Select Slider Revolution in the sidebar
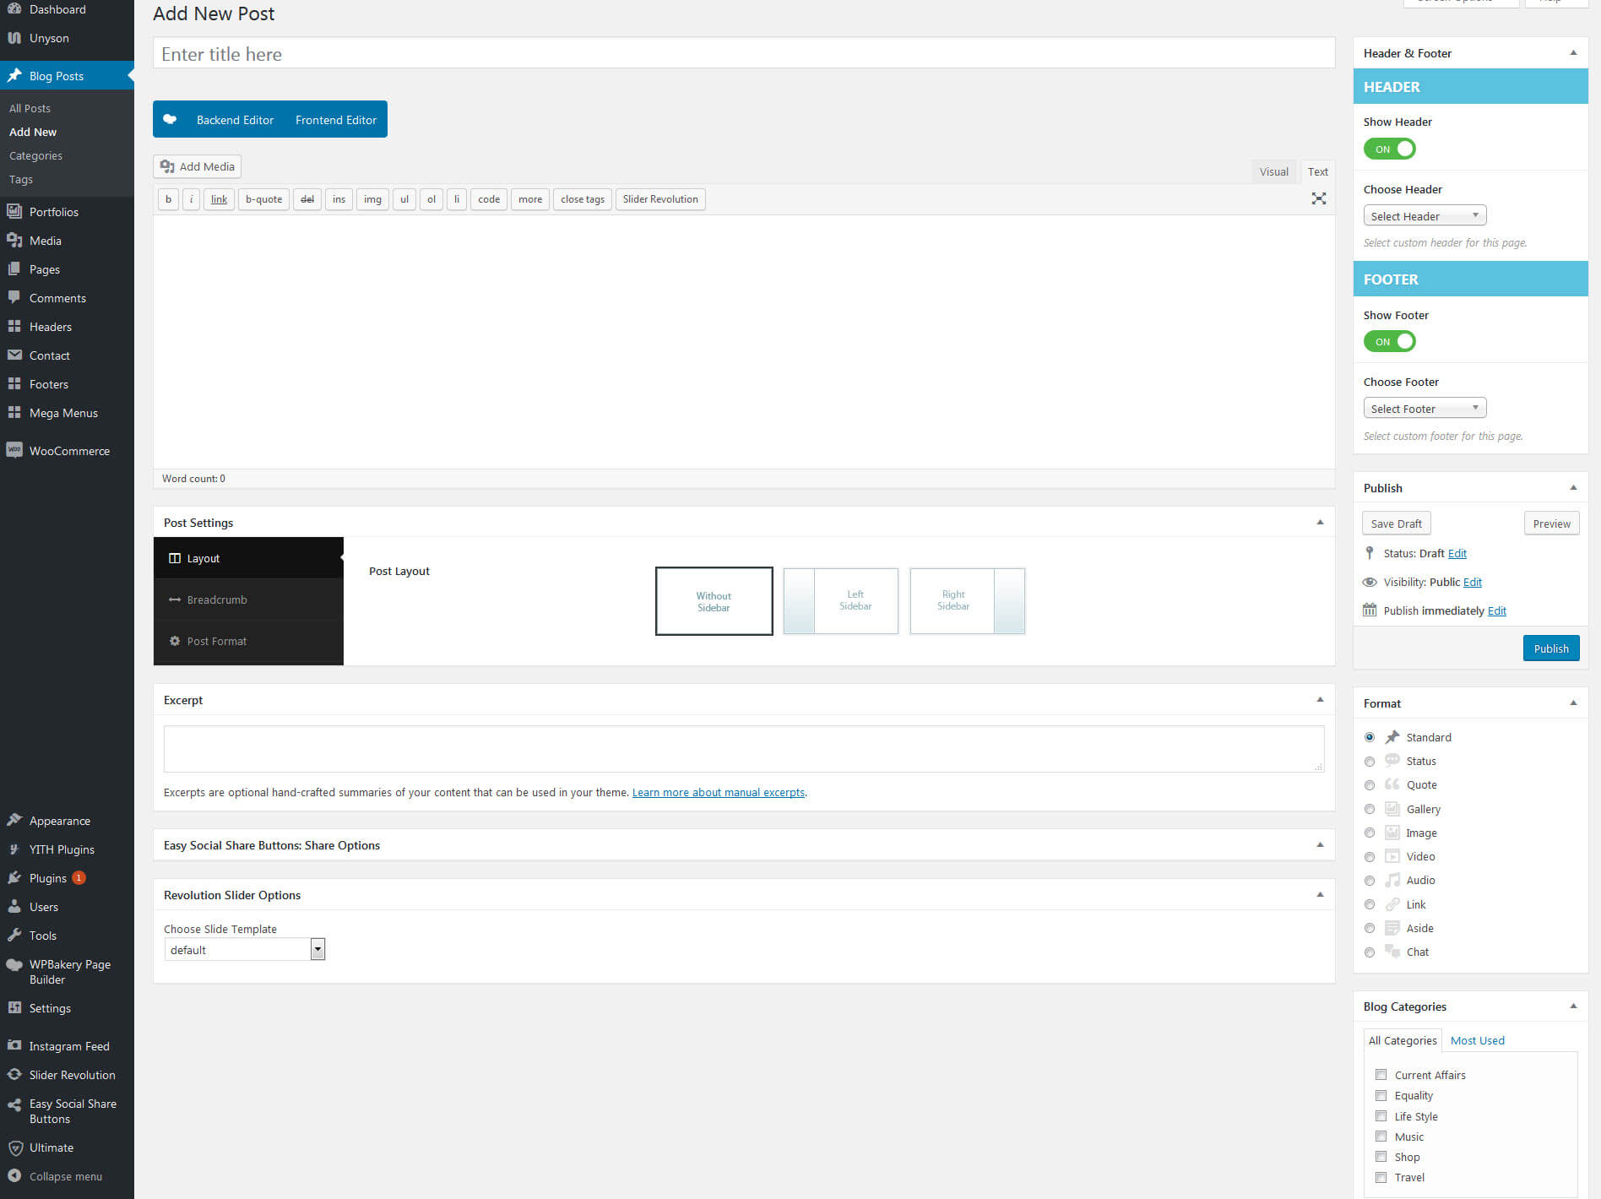1601x1199 pixels. (x=72, y=1074)
